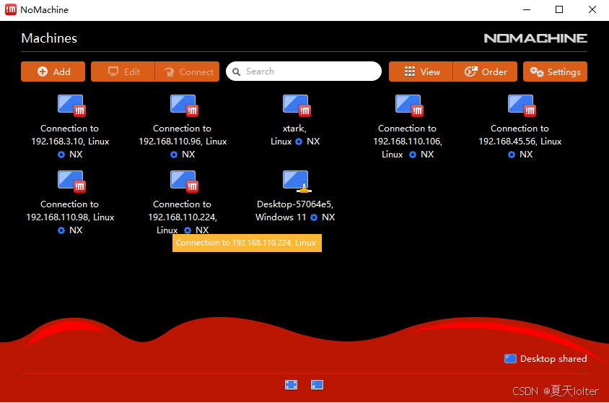609x403 pixels.
Task: Click the gears icon on Settings button
Action: tap(537, 72)
